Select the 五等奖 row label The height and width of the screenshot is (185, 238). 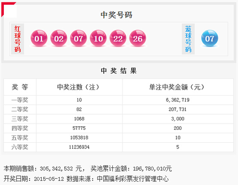tap(20, 137)
